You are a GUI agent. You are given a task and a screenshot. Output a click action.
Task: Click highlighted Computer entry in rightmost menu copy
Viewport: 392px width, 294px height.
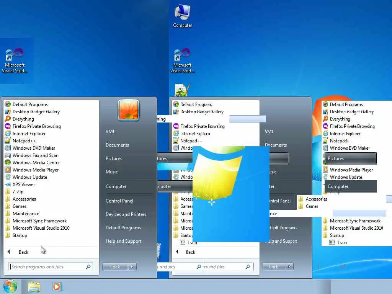coord(351,186)
